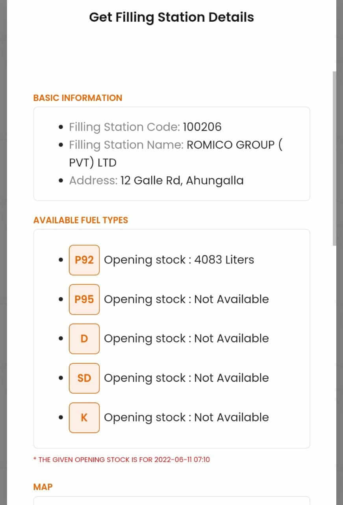The image size is (343, 505).
Task: Click the K row Not Available text
Action: (232, 418)
